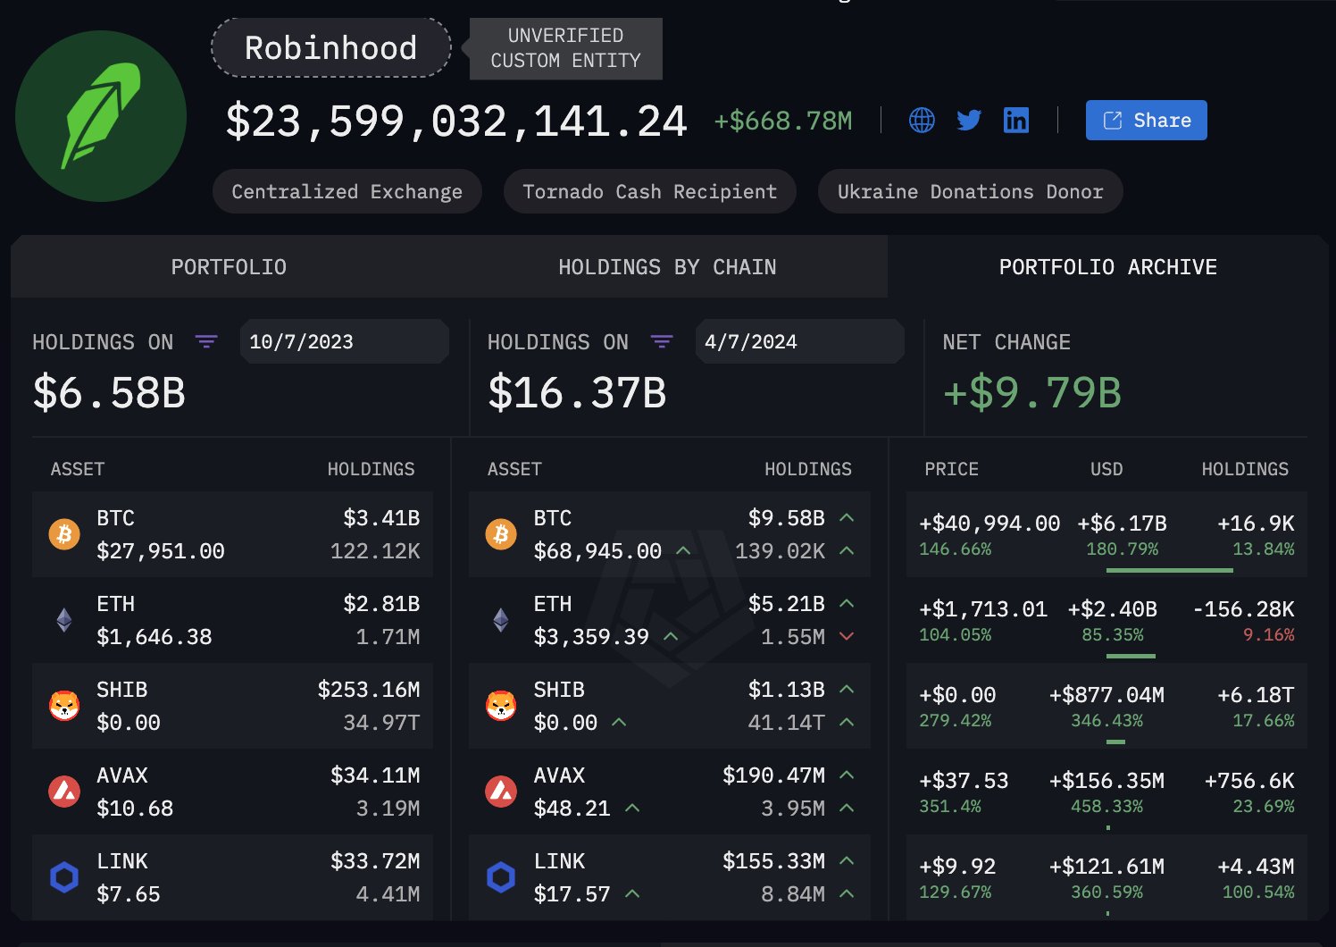Change the 4/7/2024 date field
Screen dimensions: 1336x947
[x=799, y=341]
